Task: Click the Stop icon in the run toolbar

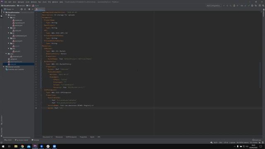Action: pos(237,5)
